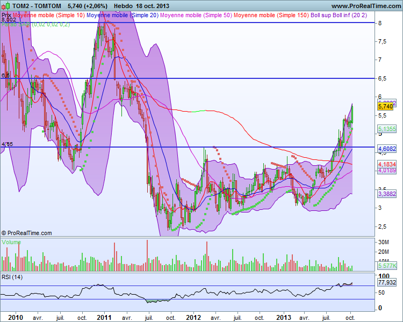Select Moyenne mobile (Simple 10) legend

pos(49,15)
